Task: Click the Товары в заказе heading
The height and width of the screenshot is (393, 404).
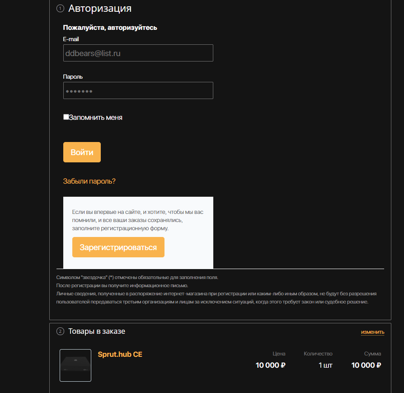Action: (97, 331)
